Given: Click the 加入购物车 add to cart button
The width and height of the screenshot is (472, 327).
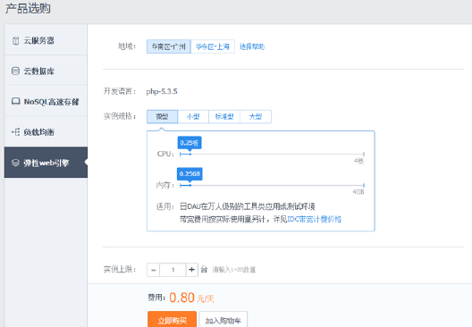Looking at the screenshot, I should tap(223, 320).
